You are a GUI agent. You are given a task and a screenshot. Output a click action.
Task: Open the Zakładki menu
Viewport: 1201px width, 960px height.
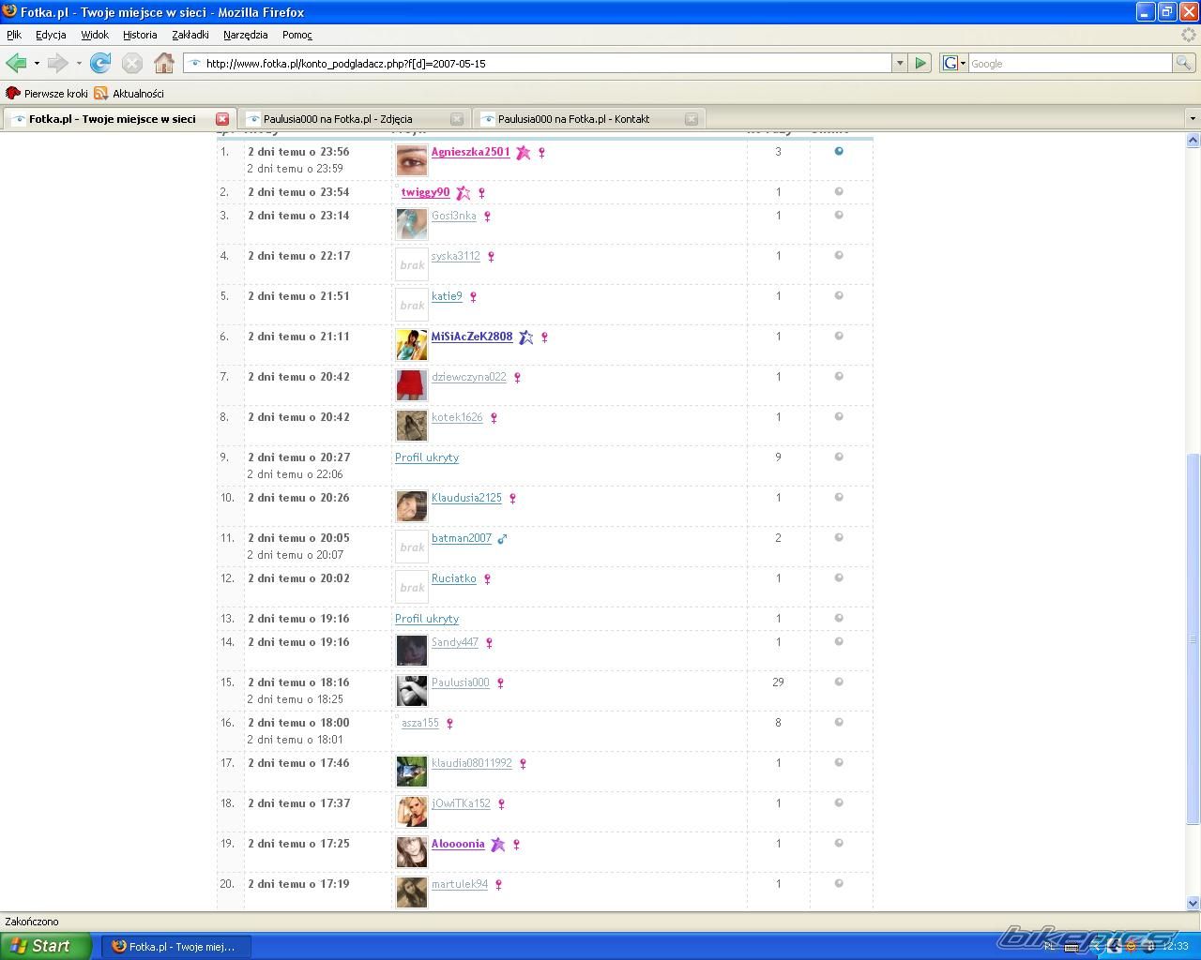point(190,35)
